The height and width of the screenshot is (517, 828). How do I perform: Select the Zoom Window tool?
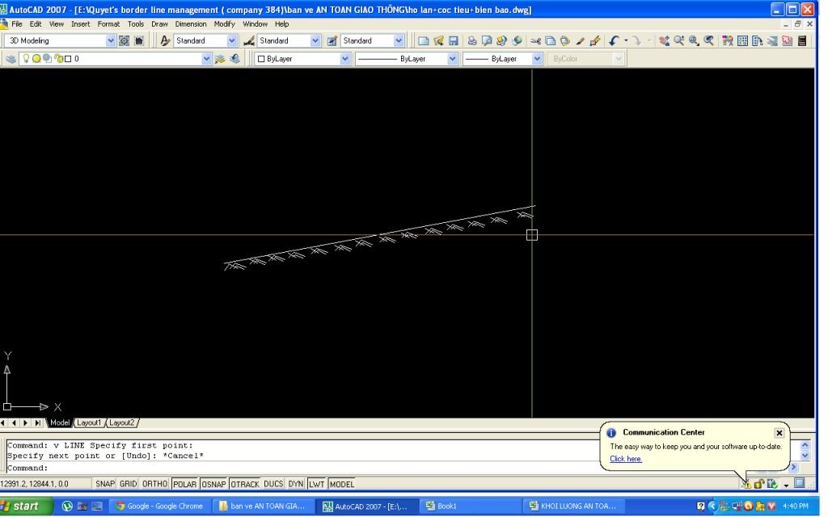pos(694,40)
